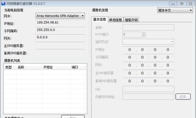
Task: Click the third octet of camera 备用DNS服务器
Action: [155, 81]
